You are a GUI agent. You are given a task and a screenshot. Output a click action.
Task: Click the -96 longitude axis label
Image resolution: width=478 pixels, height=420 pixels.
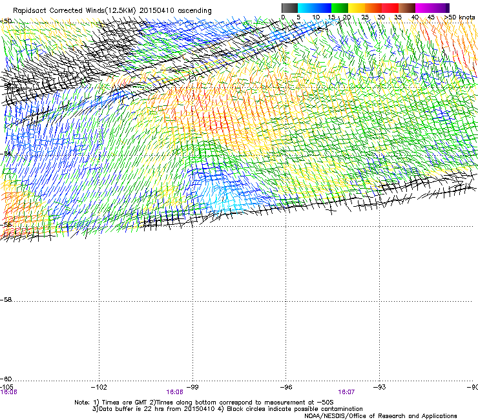pos(286,387)
